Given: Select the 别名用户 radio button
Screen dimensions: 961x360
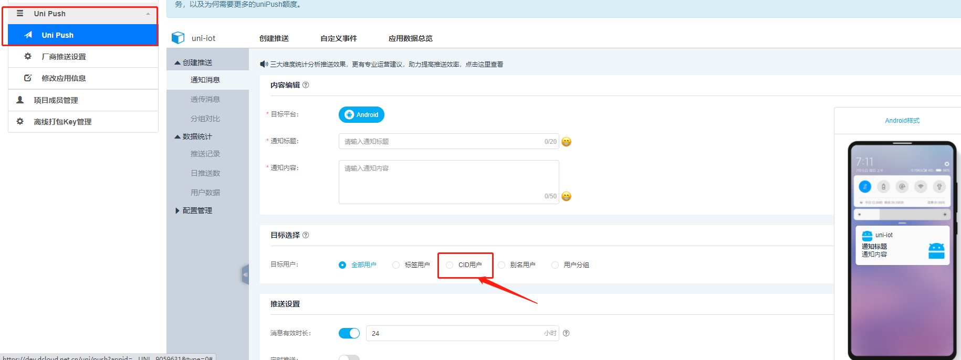Looking at the screenshot, I should coord(502,265).
